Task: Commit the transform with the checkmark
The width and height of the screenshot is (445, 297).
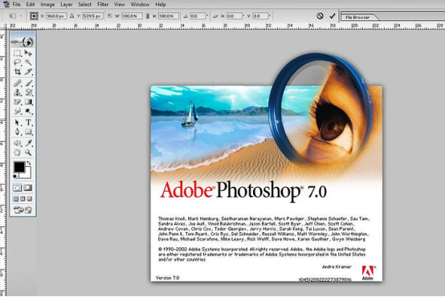Action: tap(332, 16)
